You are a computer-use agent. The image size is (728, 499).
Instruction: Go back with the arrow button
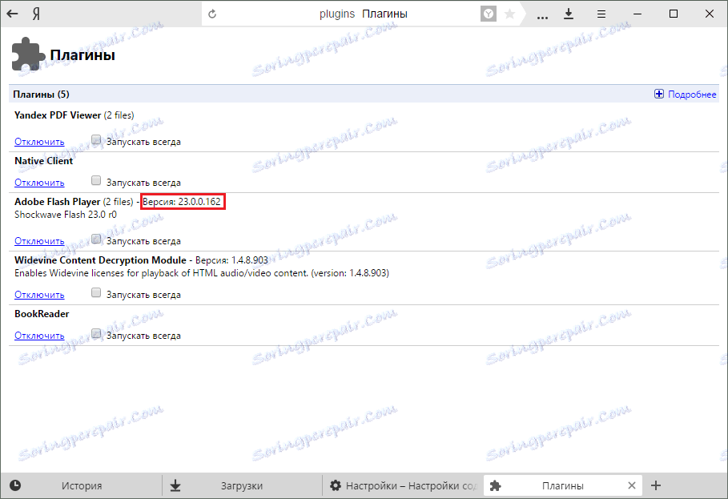(x=12, y=14)
